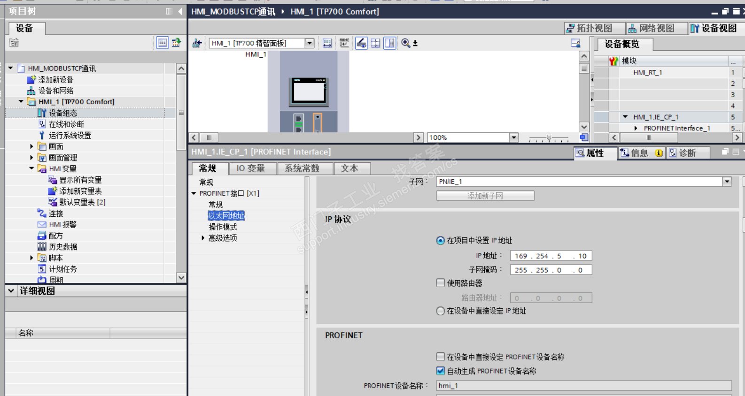Viewport: 745px width, 396px height.
Task: Click the network view arrow icon left of the device selector
Action: pos(197,44)
